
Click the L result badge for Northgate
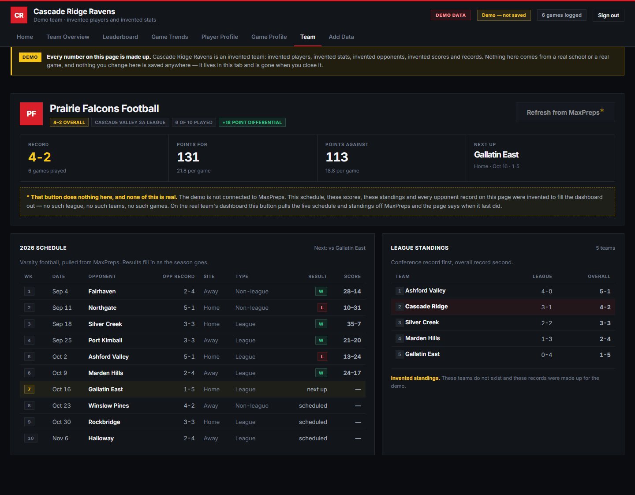[322, 307]
